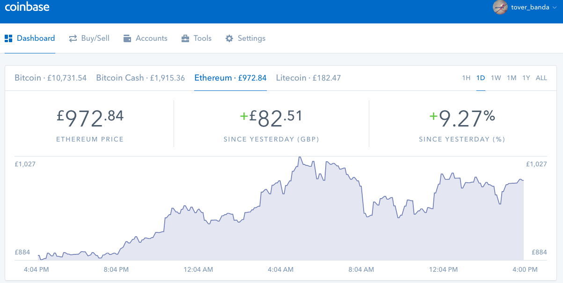This screenshot has height=283, width=563.
Task: Open the Dashboard tab label
Action: tap(36, 38)
